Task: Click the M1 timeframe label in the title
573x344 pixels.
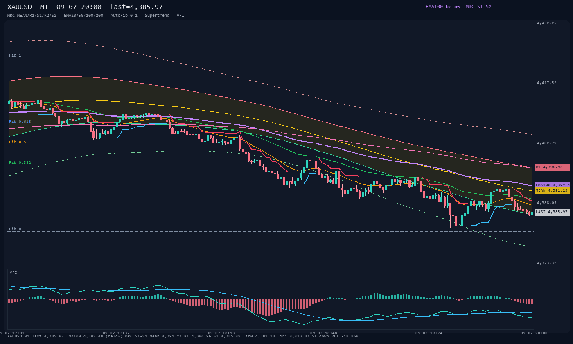Action: click(44, 7)
